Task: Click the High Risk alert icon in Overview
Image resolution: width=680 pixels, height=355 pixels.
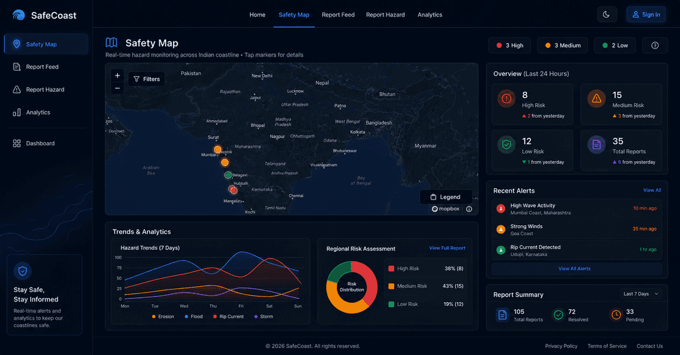Action: click(x=506, y=99)
